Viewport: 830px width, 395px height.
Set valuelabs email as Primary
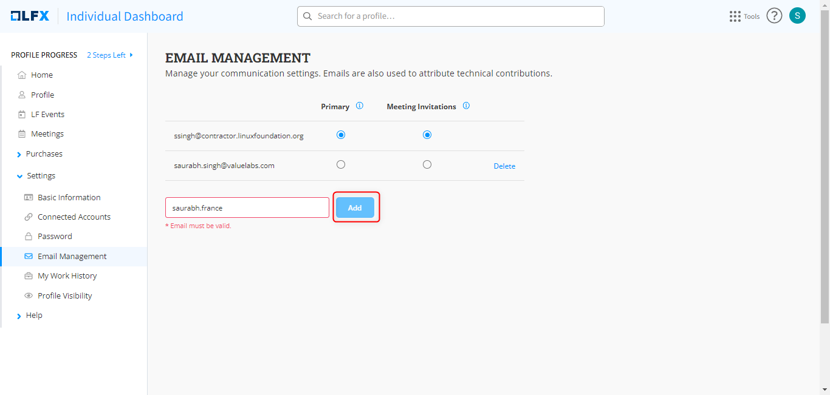[341, 164]
